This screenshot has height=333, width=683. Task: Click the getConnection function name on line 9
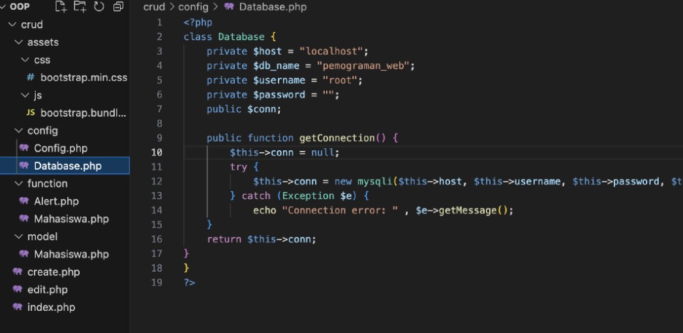(337, 138)
